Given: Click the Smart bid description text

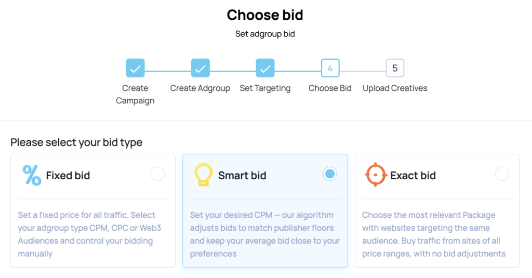Looking at the screenshot, I should [265, 234].
